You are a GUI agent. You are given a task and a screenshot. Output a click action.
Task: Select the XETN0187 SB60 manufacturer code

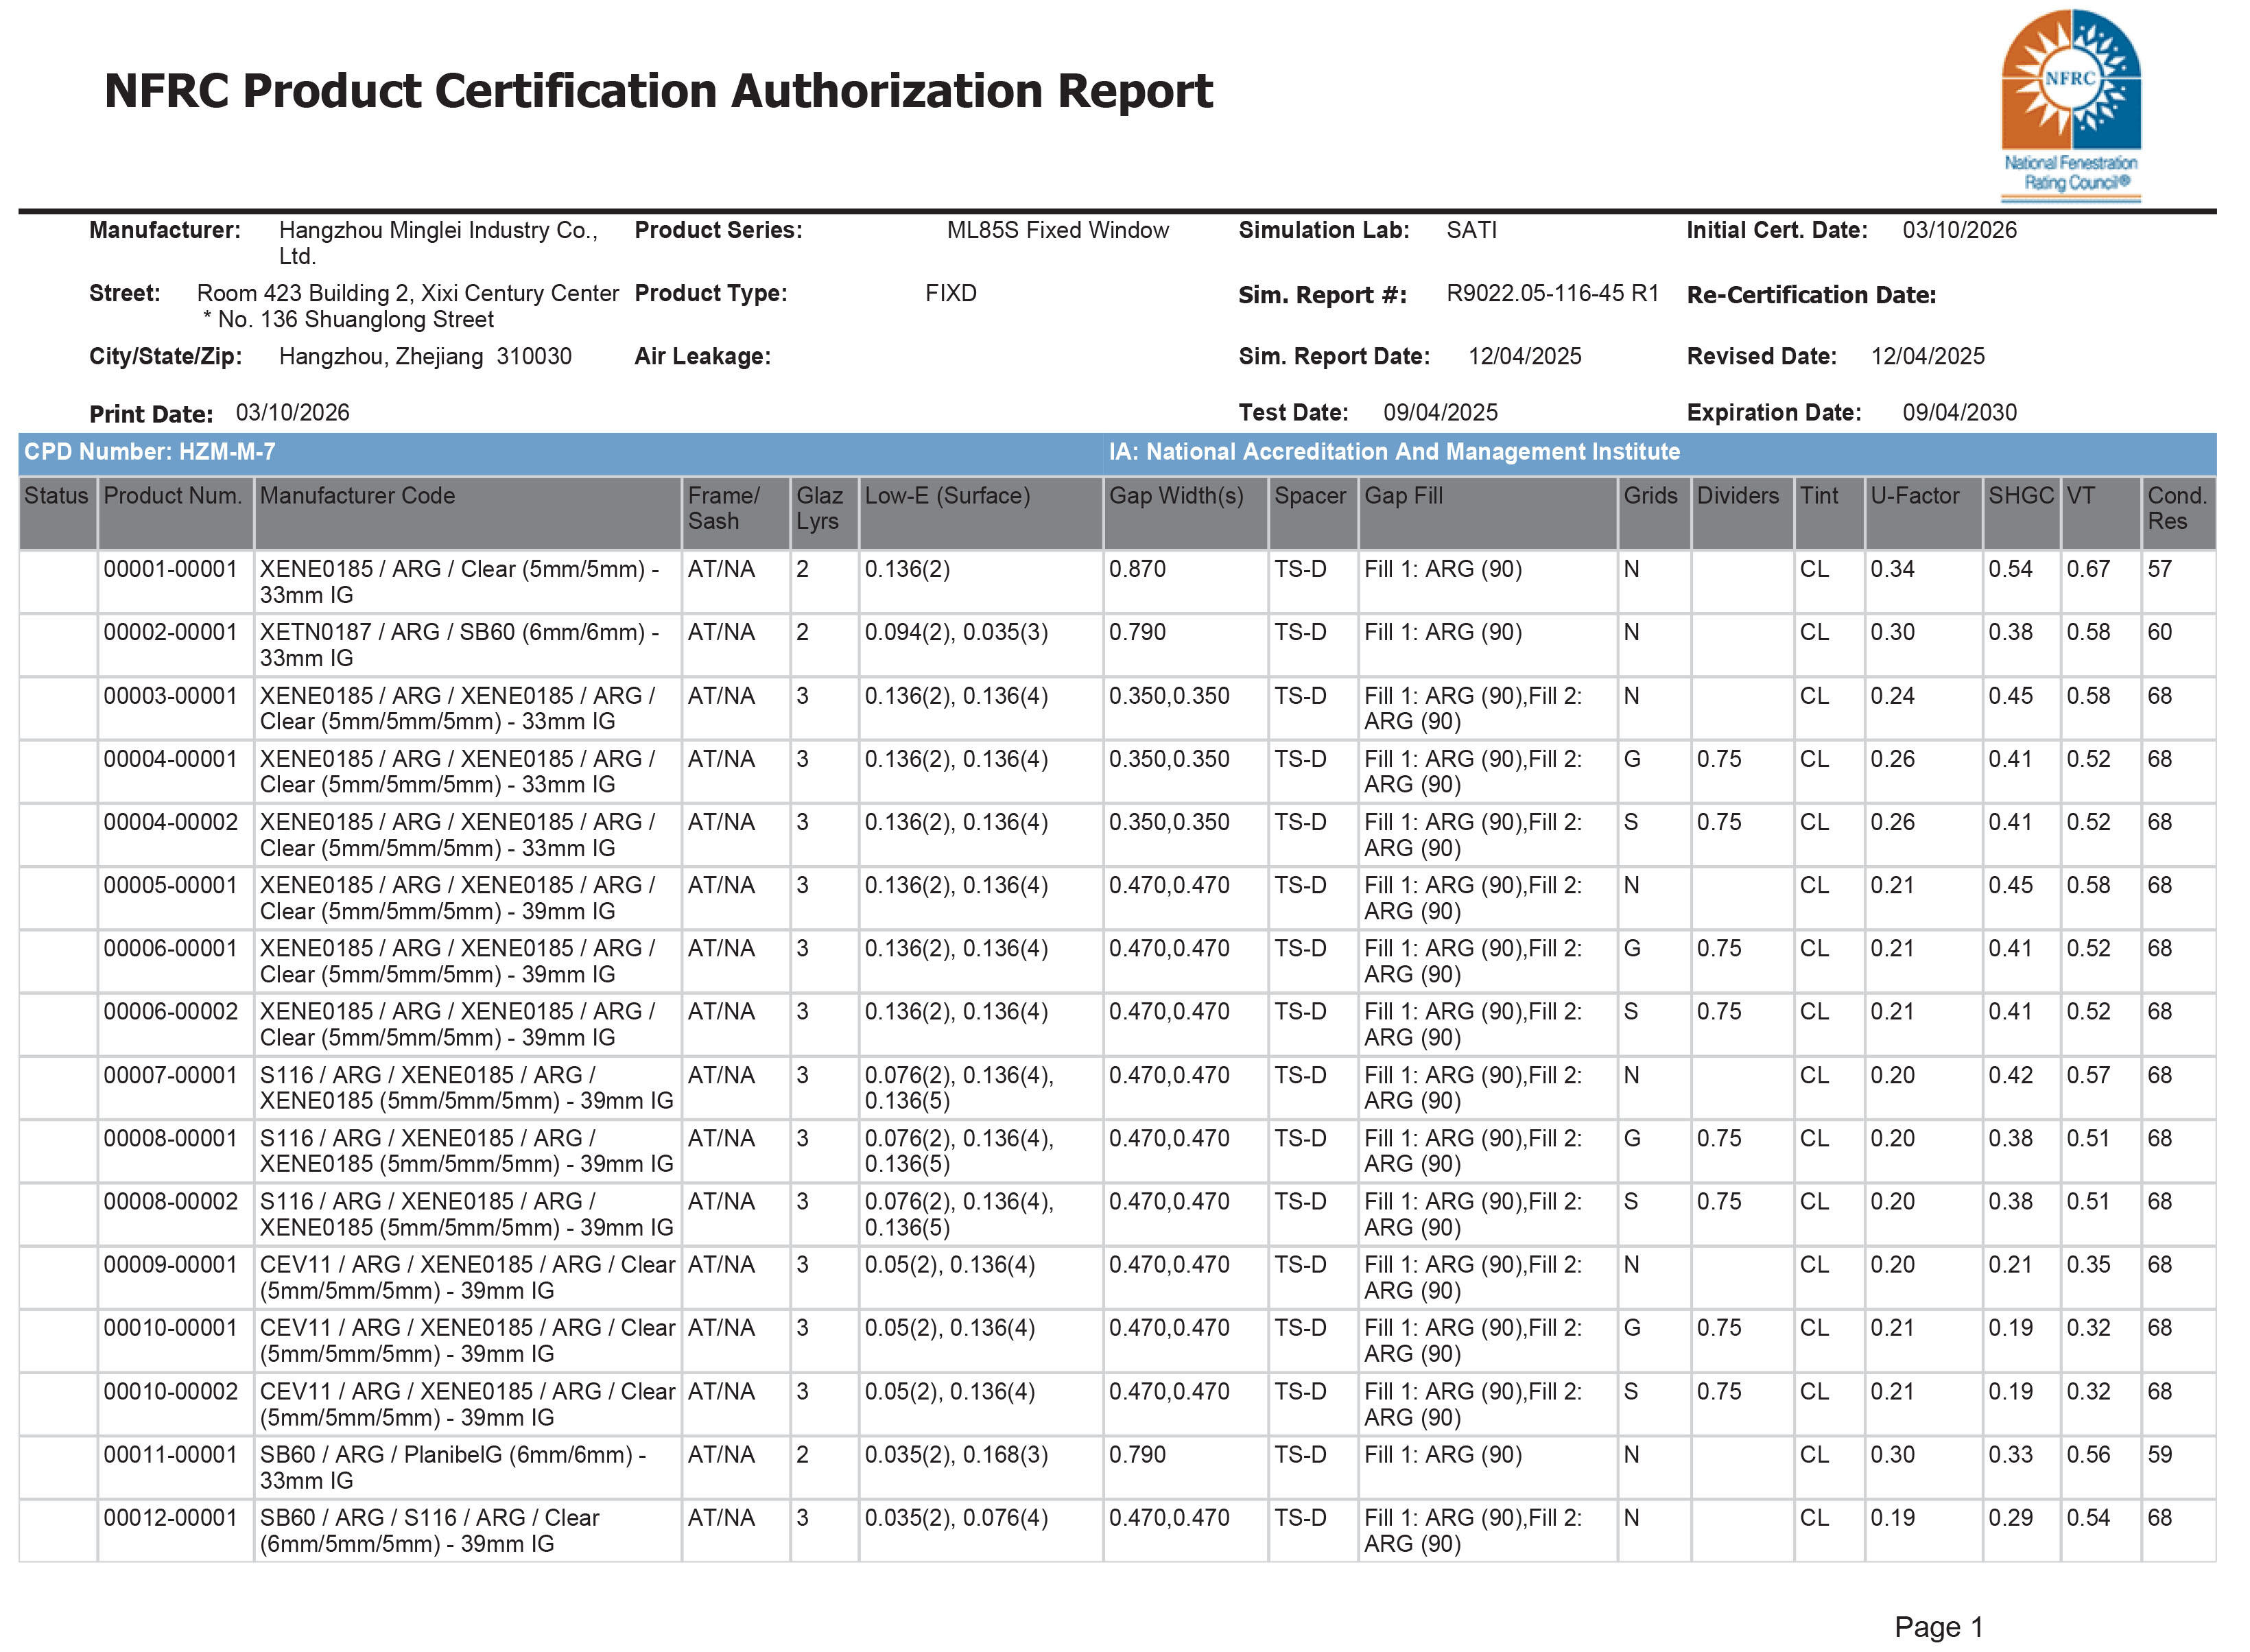(458, 645)
